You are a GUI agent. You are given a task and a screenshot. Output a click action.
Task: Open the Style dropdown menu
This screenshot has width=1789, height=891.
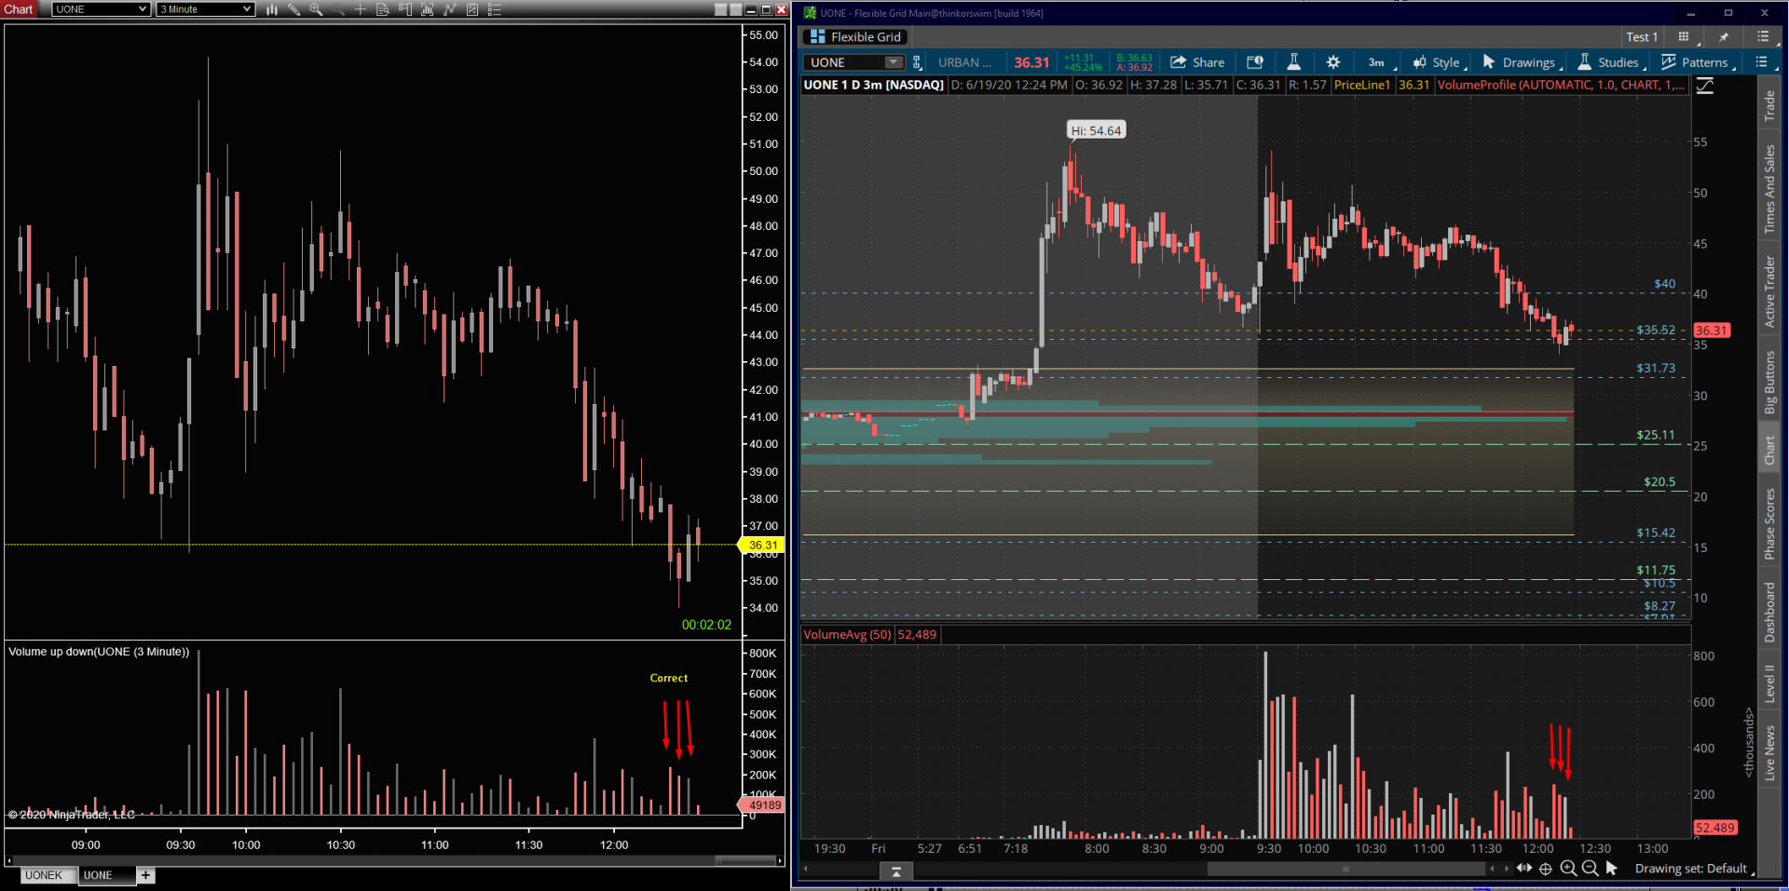1440,62
